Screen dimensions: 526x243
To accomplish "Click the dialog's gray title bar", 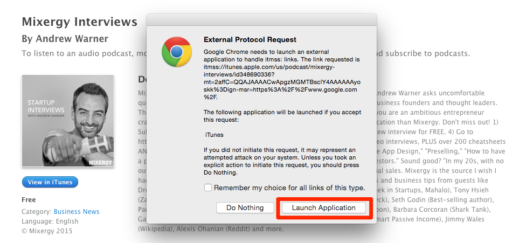I will point(262,20).
